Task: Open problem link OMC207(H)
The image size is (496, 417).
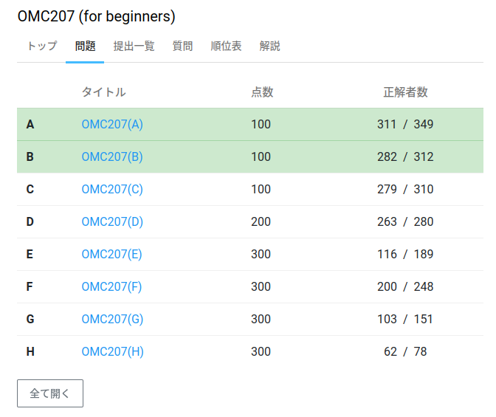Action: tap(113, 351)
